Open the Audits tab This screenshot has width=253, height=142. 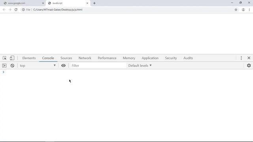pyautogui.click(x=188, y=58)
